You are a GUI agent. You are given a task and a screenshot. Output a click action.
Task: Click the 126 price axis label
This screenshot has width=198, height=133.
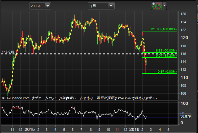click(x=183, y=14)
